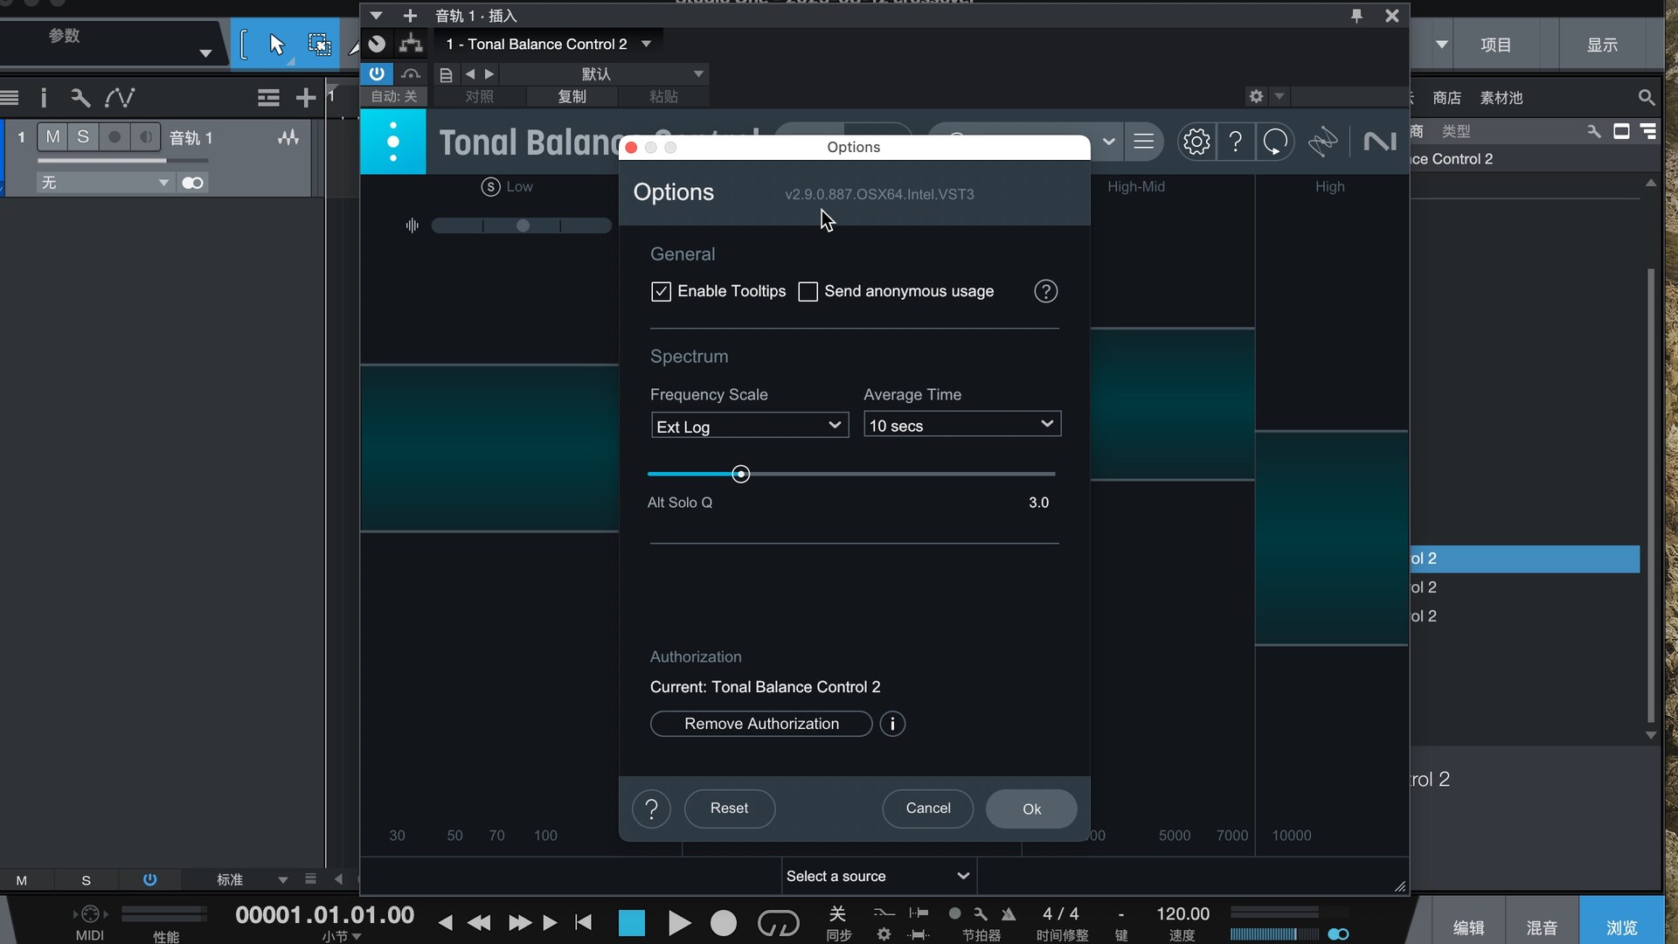Open Options dialog help question button
Image resolution: width=1678 pixels, height=944 pixels.
point(651,809)
